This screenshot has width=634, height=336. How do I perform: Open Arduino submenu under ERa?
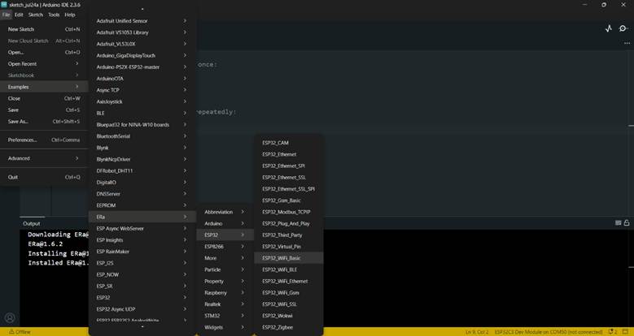pyautogui.click(x=225, y=223)
